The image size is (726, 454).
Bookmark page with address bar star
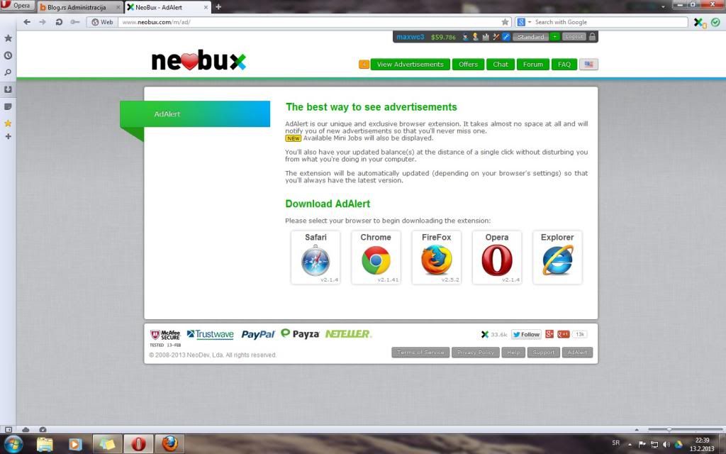point(505,22)
